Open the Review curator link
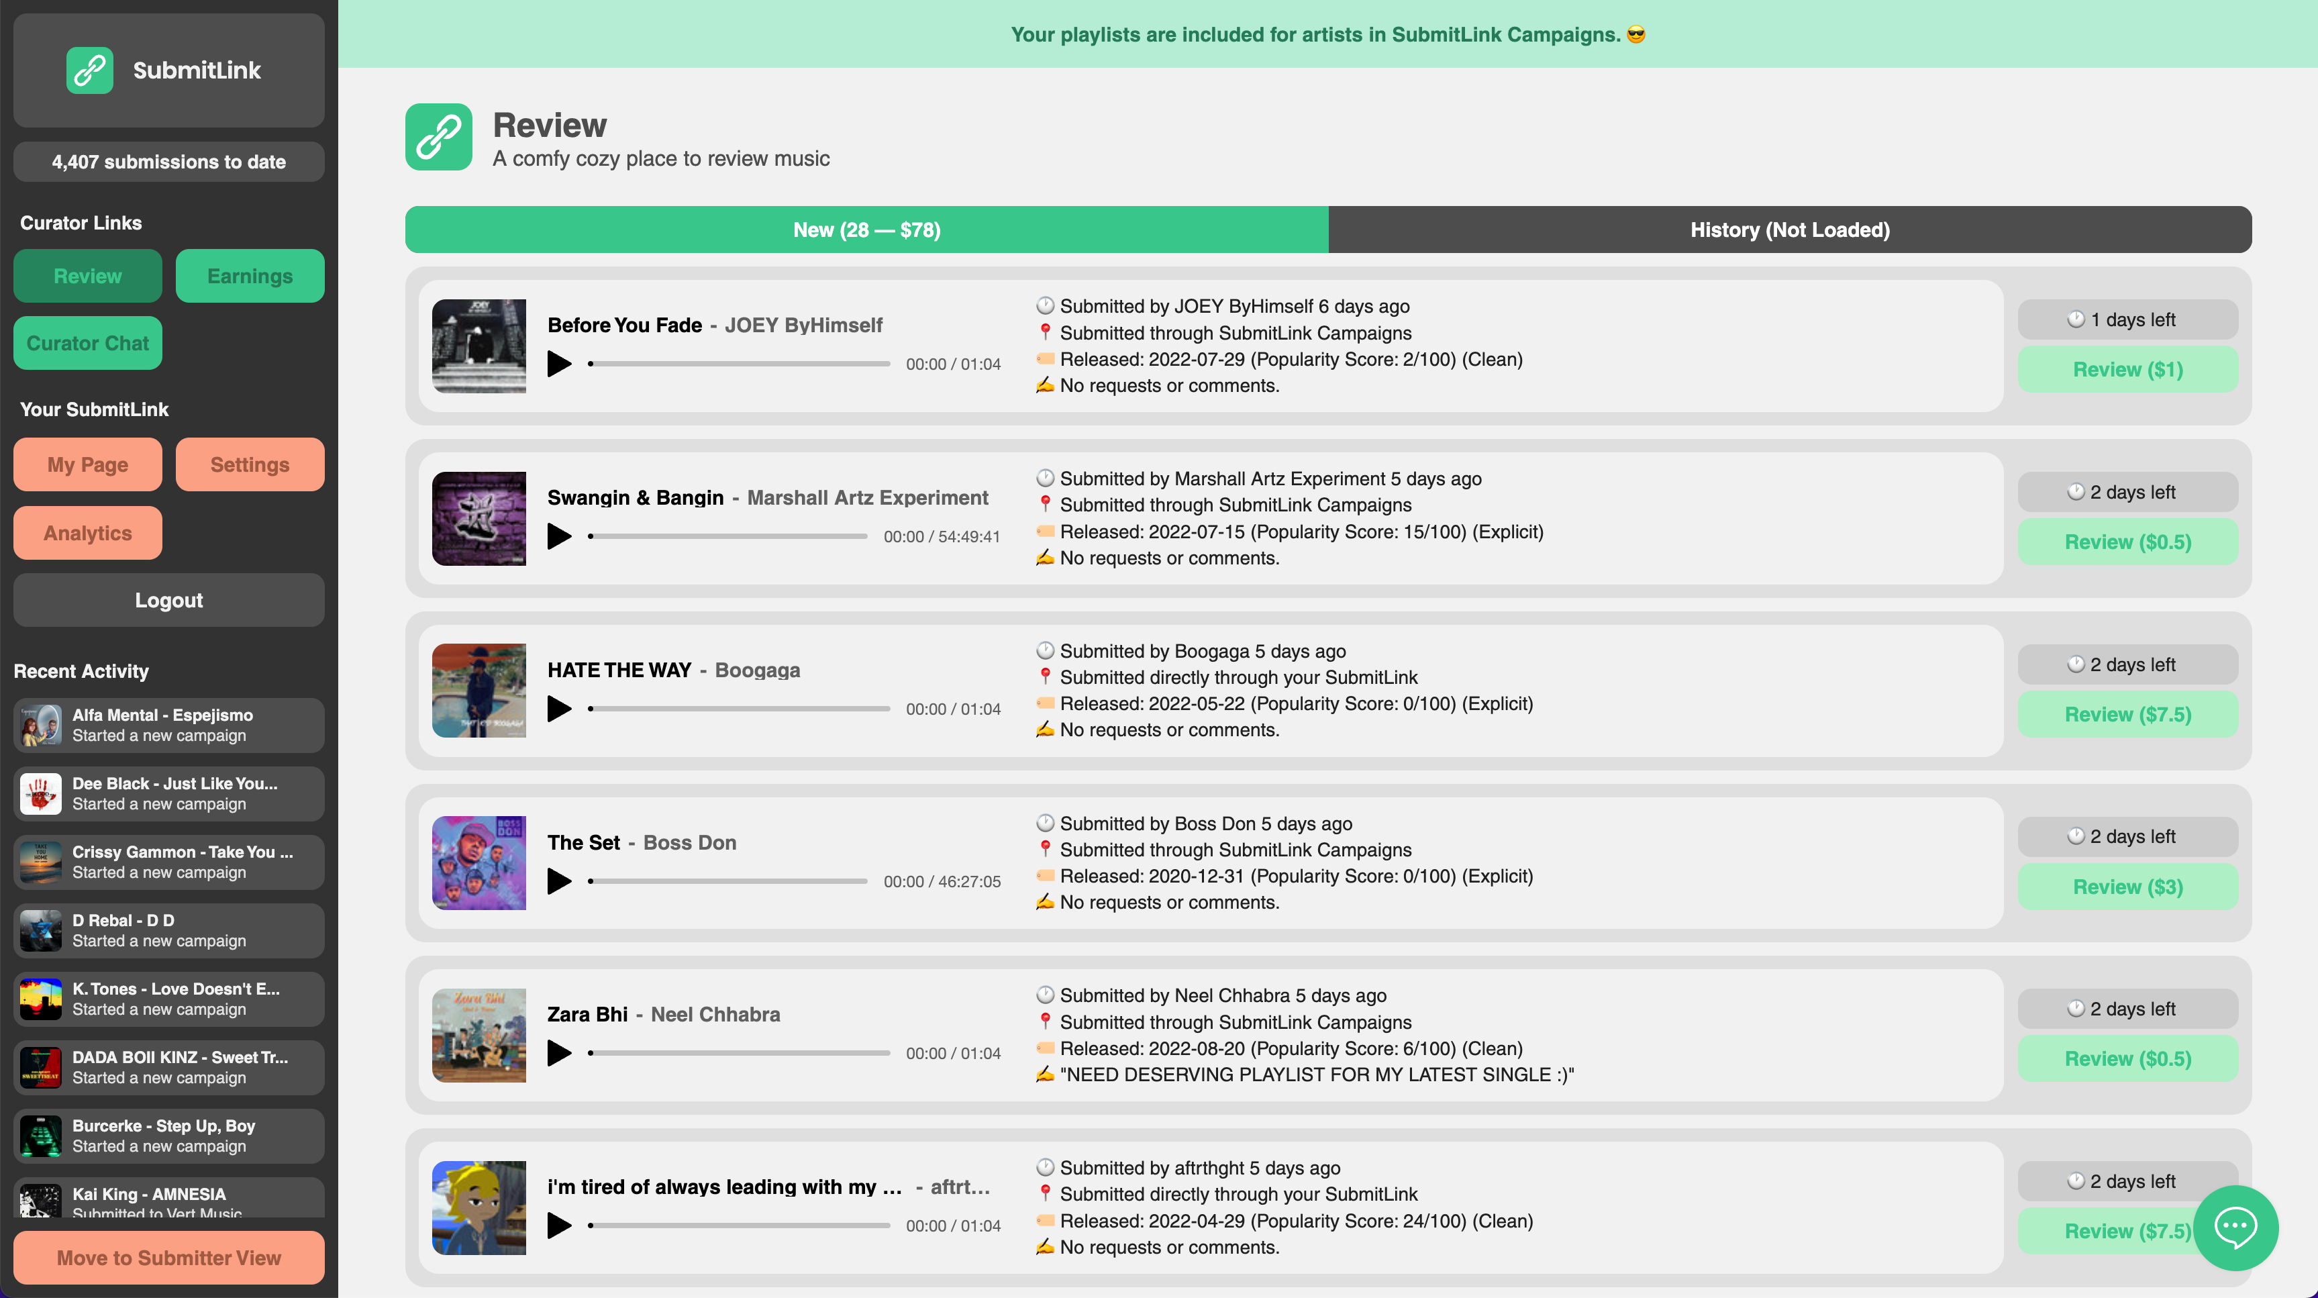Viewport: 2318px width, 1298px height. click(x=87, y=277)
